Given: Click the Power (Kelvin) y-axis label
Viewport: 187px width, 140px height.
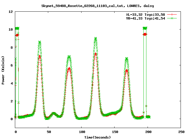Looking at the screenshot, I should coord(3,70).
